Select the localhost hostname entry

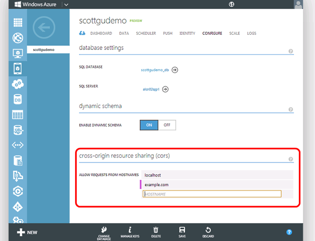[x=217, y=175]
